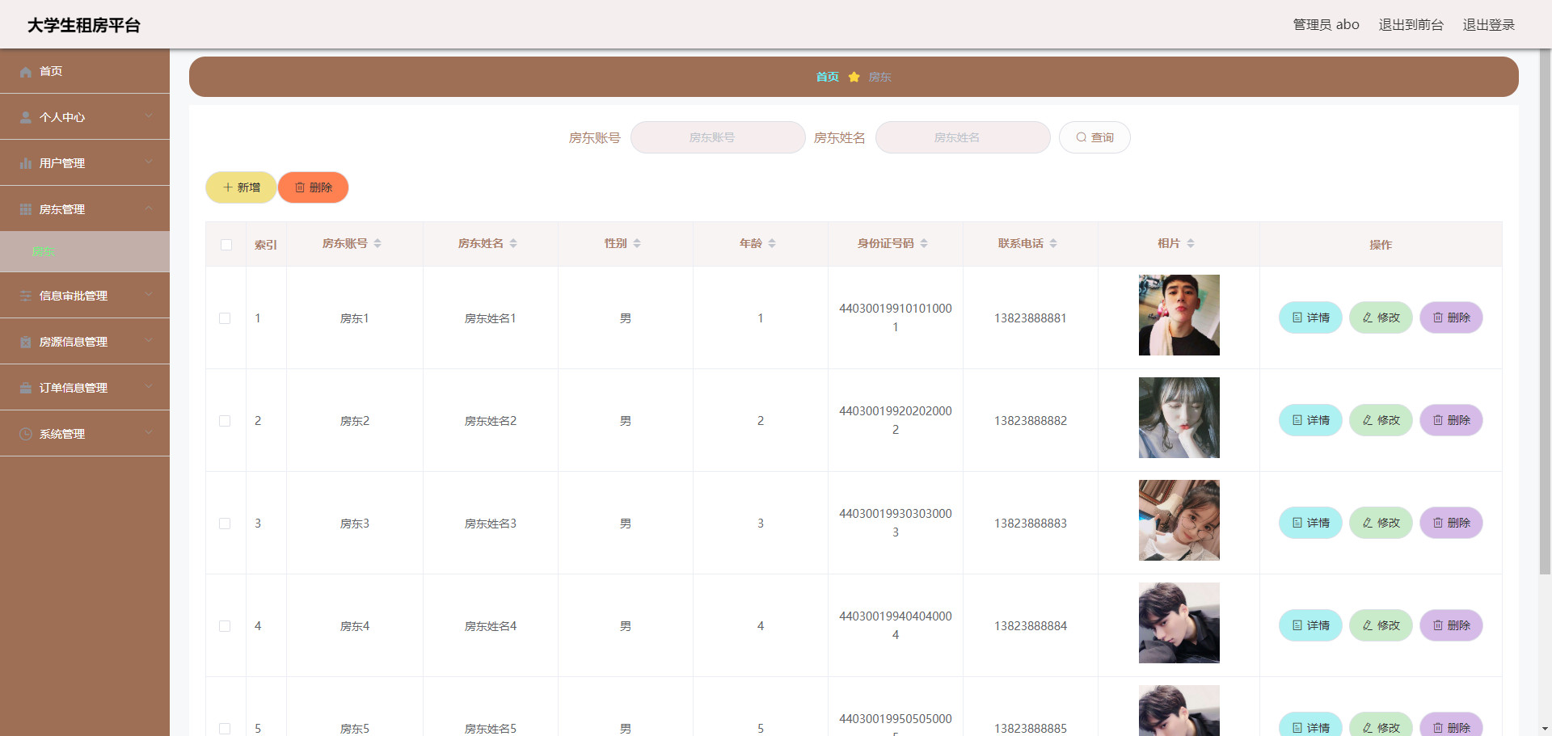Open 用户管理 in the sidebar
Image resolution: width=1552 pixels, height=736 pixels.
85,163
